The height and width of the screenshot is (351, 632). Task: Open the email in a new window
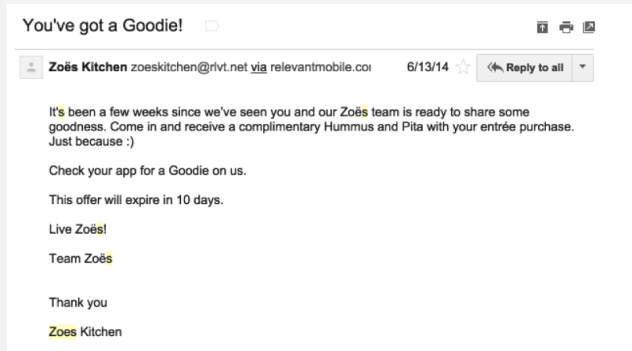click(x=589, y=28)
